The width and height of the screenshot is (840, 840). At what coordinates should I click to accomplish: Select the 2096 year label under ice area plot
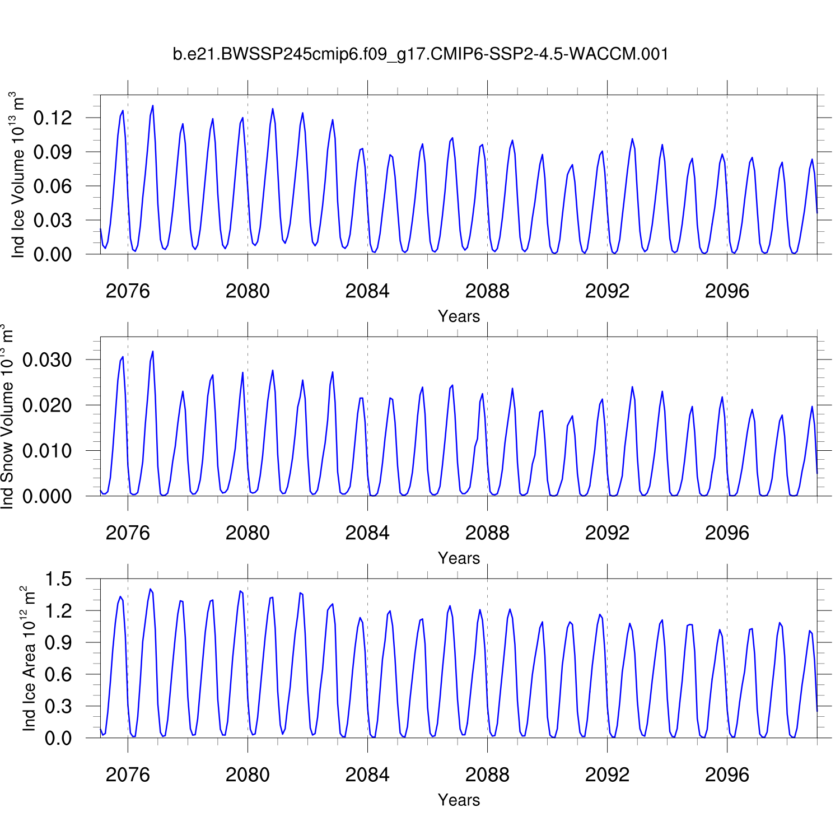(x=727, y=775)
